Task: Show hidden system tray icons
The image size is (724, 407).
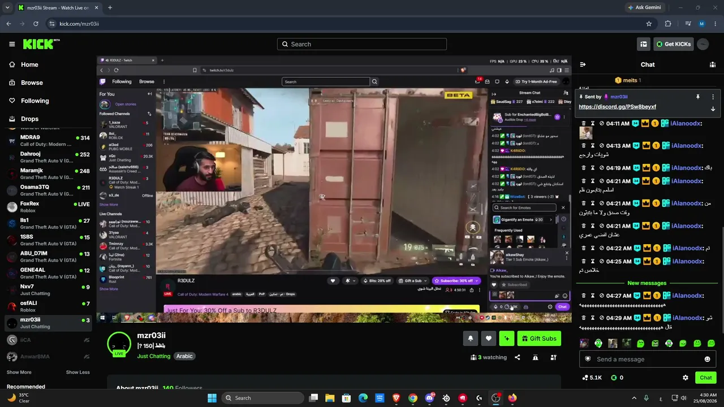Action: [x=634, y=398]
